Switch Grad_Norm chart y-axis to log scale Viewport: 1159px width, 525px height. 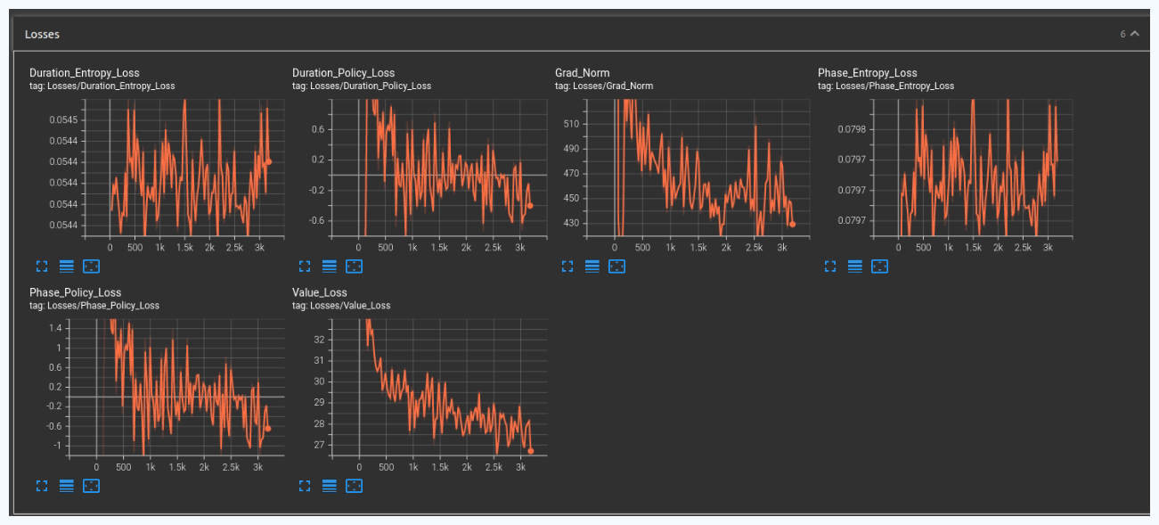click(x=592, y=266)
